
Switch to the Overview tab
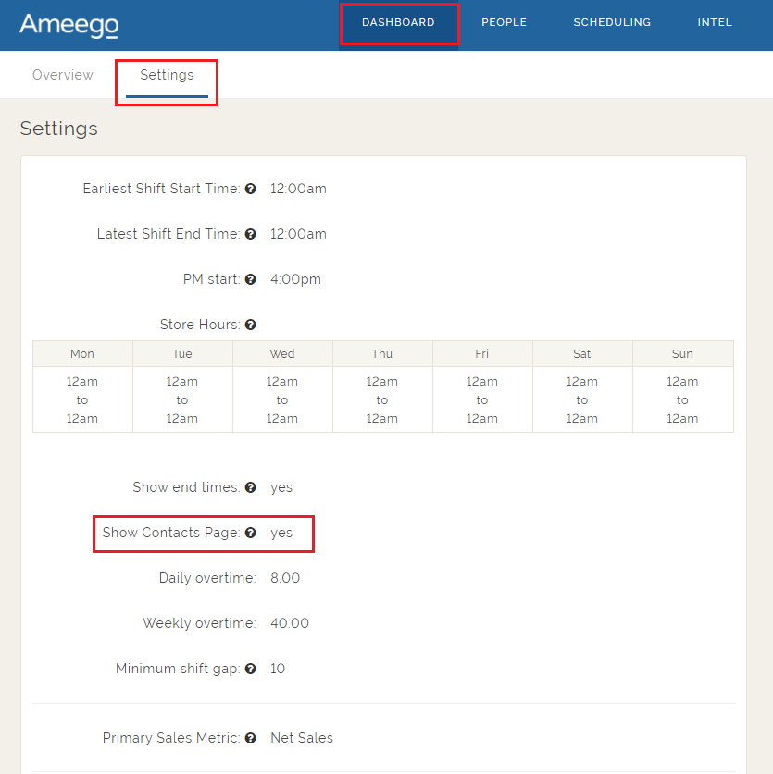point(63,75)
